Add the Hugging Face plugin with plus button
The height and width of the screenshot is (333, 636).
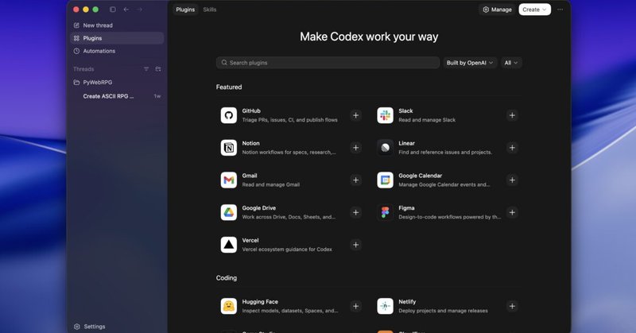click(x=355, y=306)
